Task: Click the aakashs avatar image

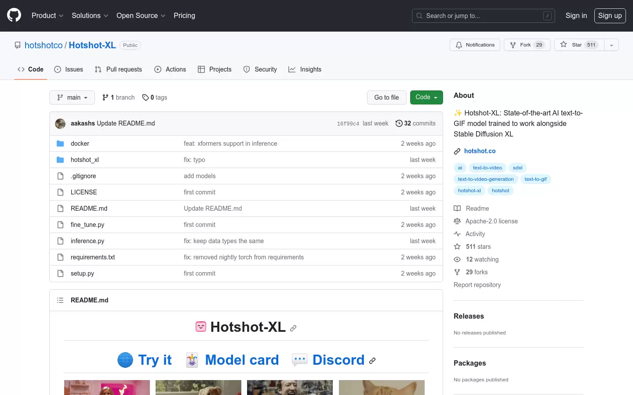Action: tap(60, 124)
